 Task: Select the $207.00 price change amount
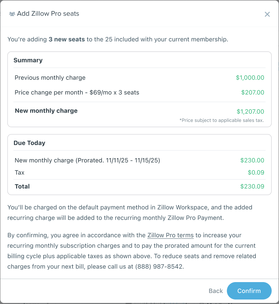coord(253,92)
